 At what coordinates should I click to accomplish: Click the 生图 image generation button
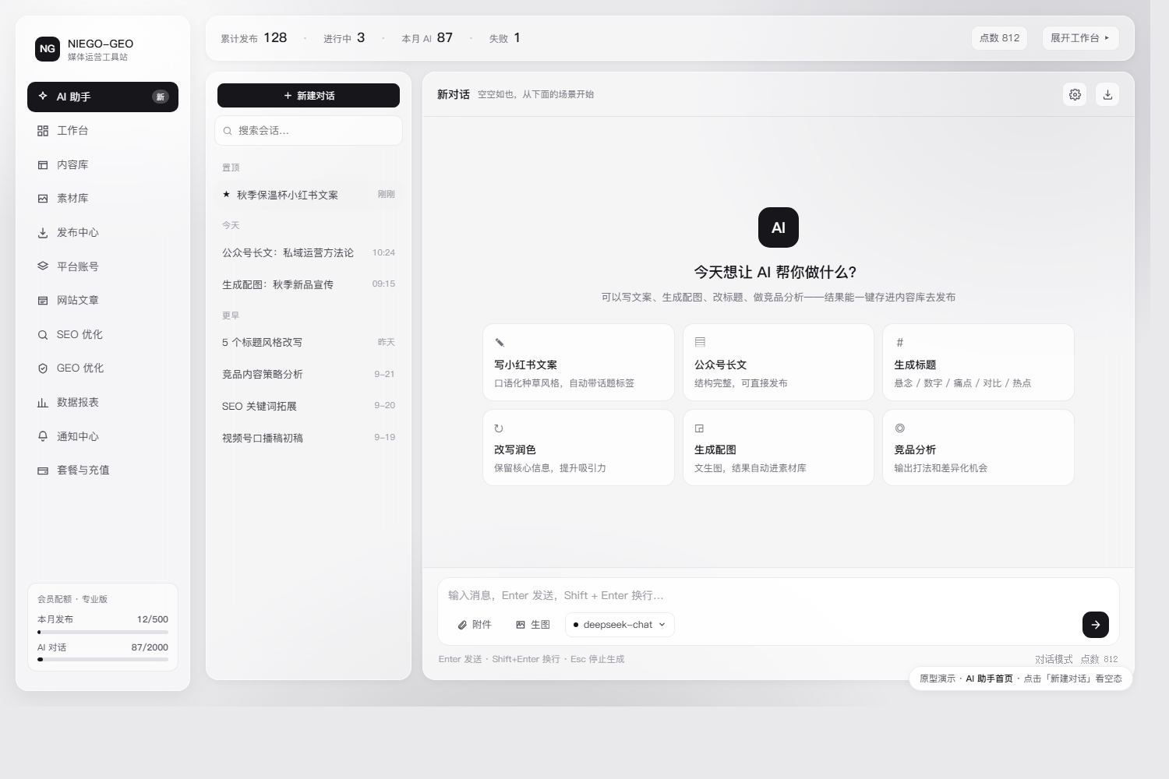tap(533, 625)
